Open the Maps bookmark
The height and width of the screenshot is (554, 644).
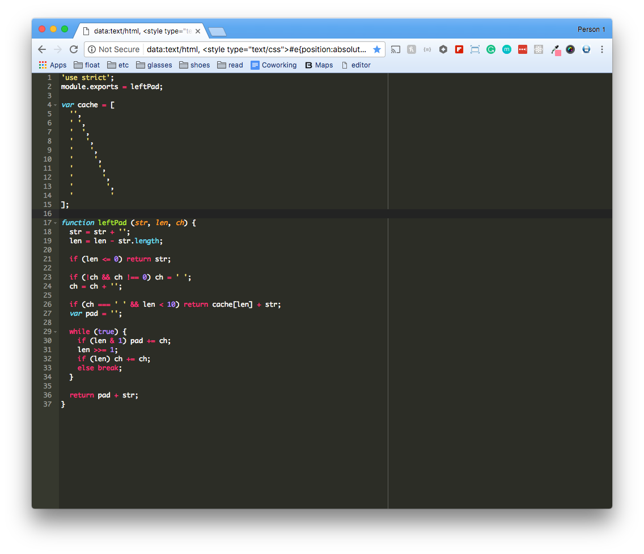pos(319,65)
